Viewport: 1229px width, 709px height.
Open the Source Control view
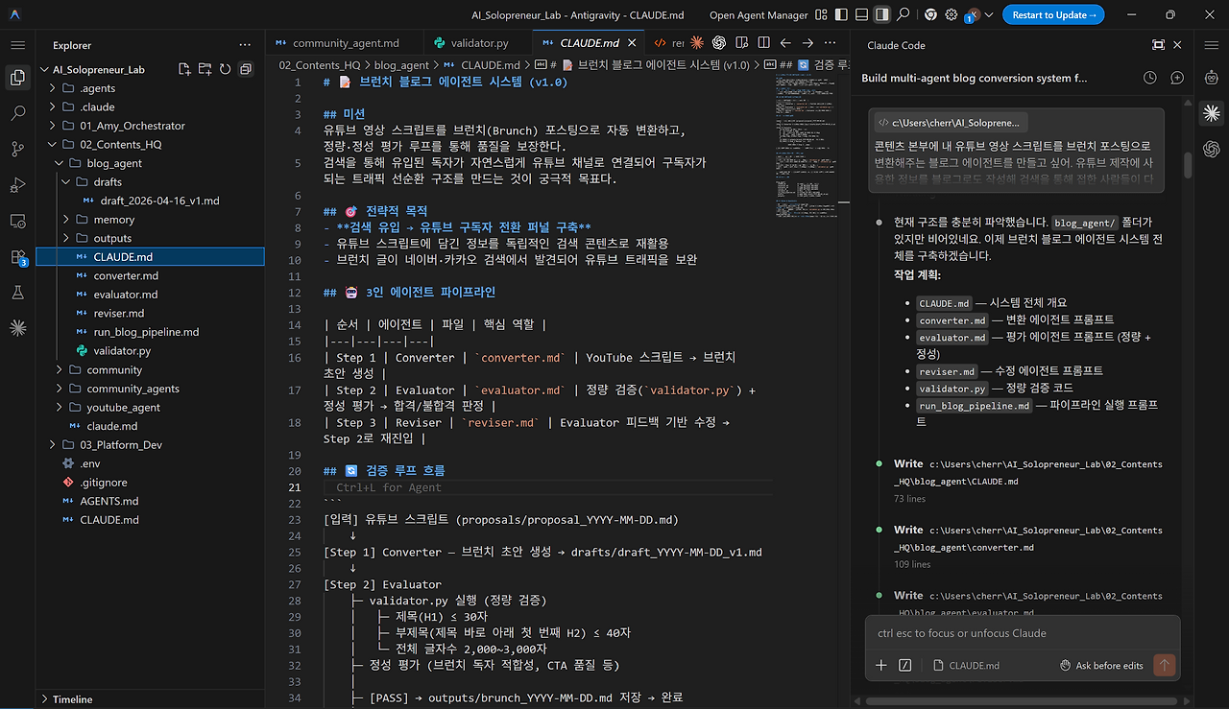(17, 149)
